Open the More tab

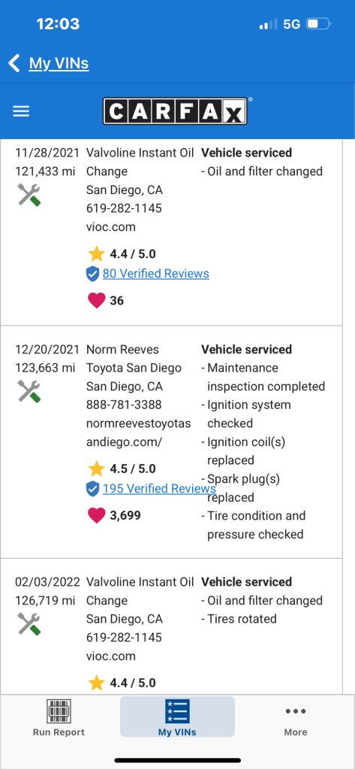coord(296,717)
